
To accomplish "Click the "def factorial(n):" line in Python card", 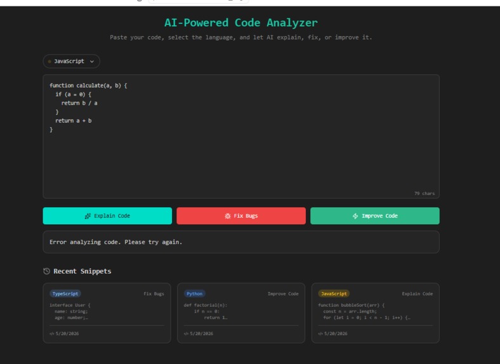I will coord(206,306).
